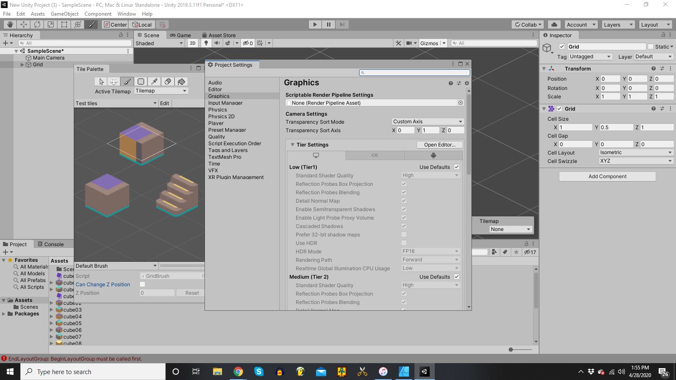Screen dimensions: 676x380
Task: Switch to the Console tab
Action: [51, 244]
